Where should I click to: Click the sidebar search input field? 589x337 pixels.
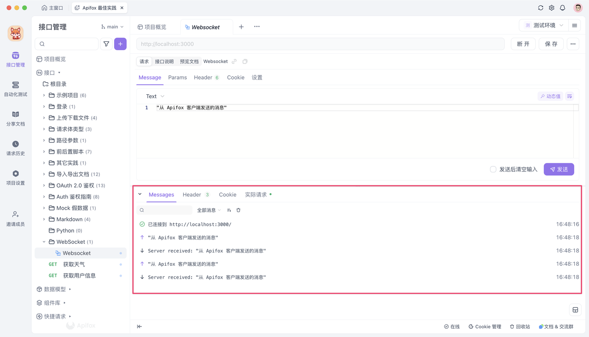[x=67, y=44]
